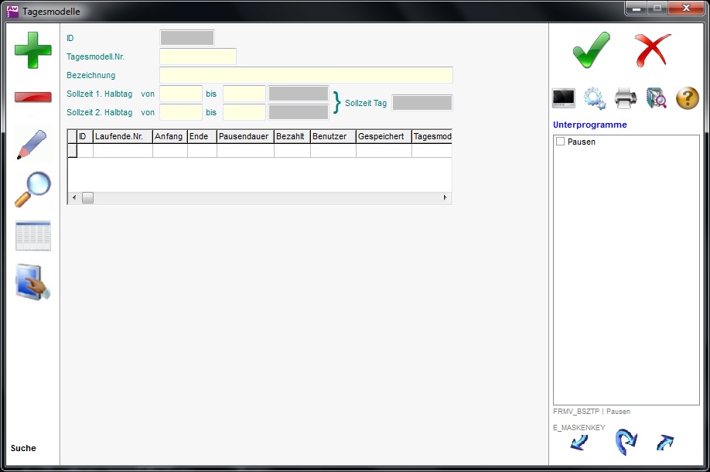Click the Pausendauer column header
710x472 pixels.
245,137
